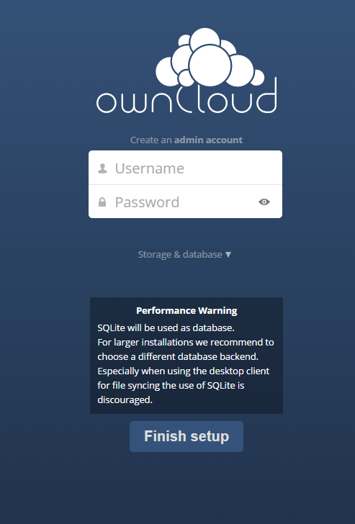355x524 pixels.
Task: Click the divider line between Username and Password
Action: click(x=185, y=184)
